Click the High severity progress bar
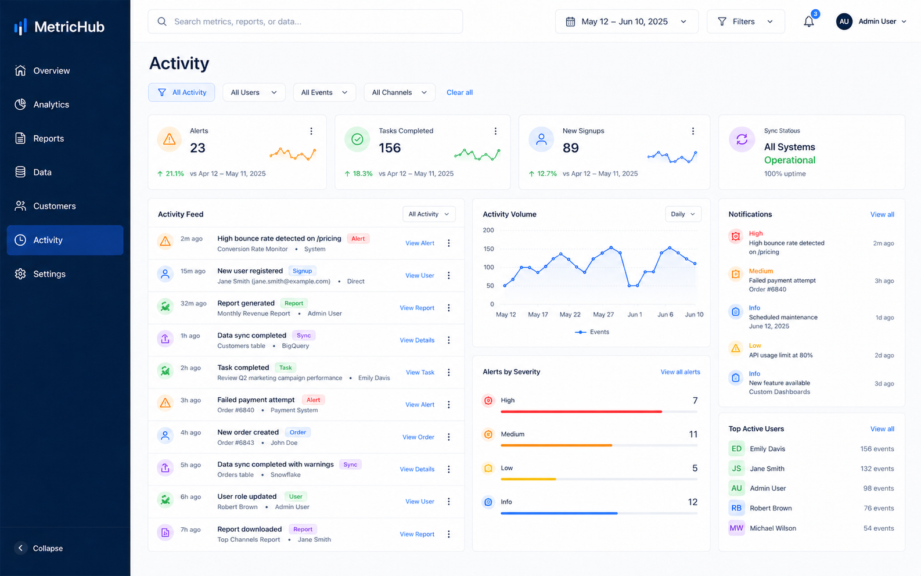The image size is (921, 576). (599, 412)
